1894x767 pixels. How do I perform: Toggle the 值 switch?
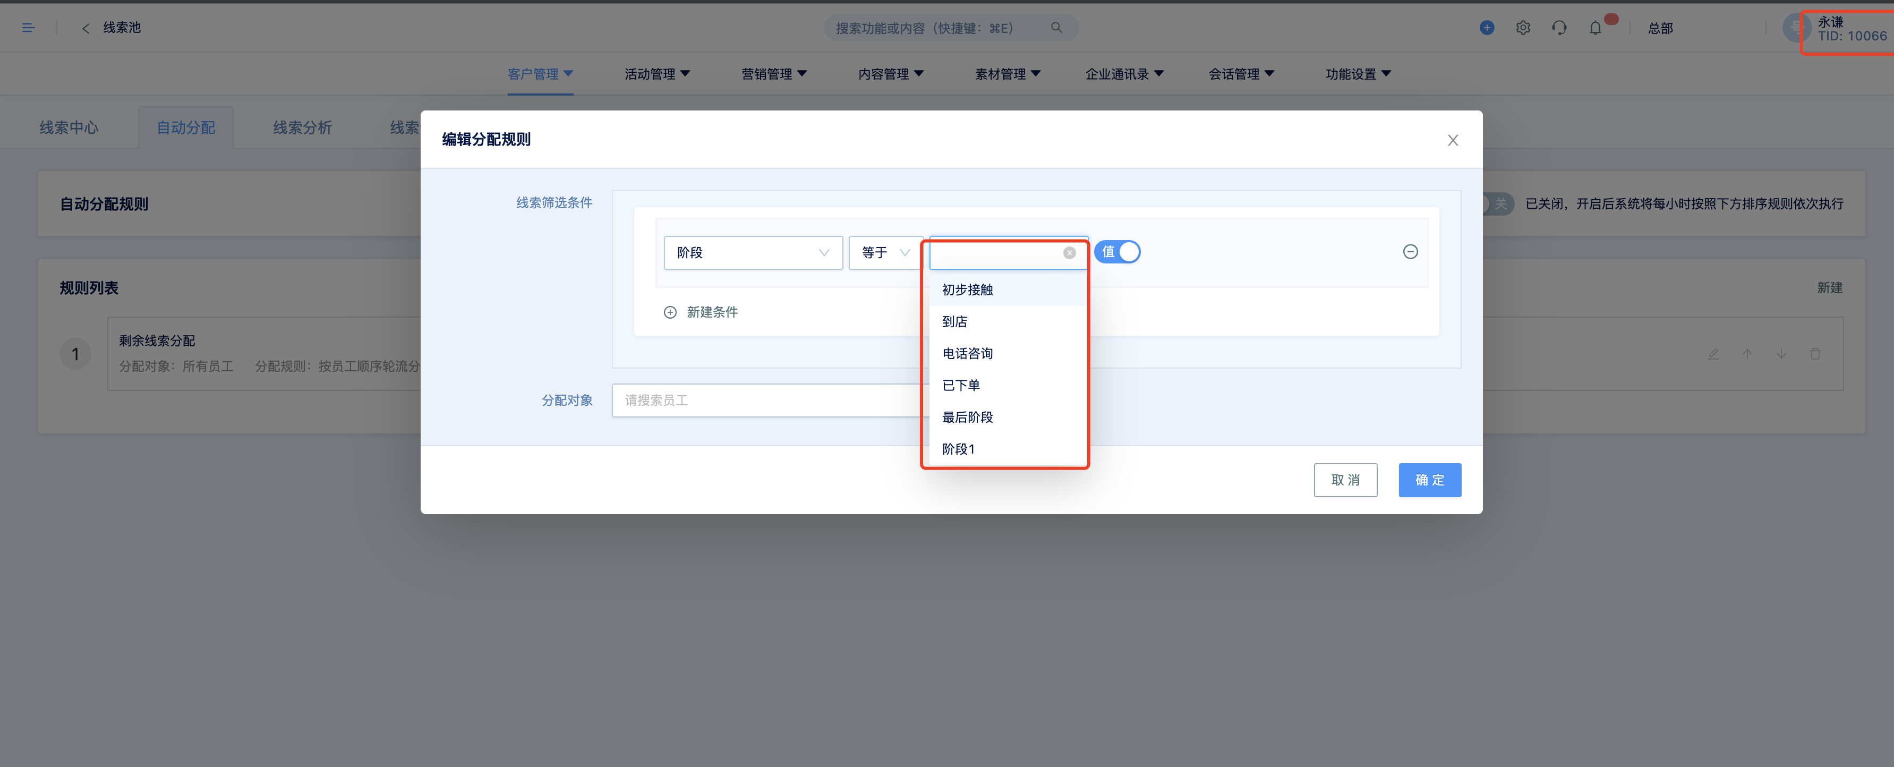(1117, 252)
